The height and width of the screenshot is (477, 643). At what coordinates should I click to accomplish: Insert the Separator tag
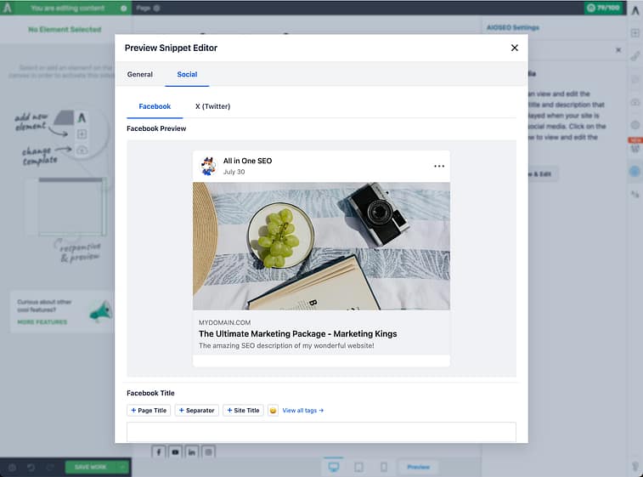click(x=196, y=411)
